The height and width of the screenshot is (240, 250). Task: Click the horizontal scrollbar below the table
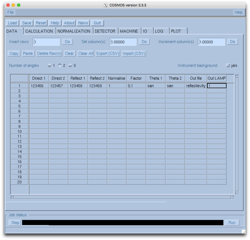coord(122,197)
